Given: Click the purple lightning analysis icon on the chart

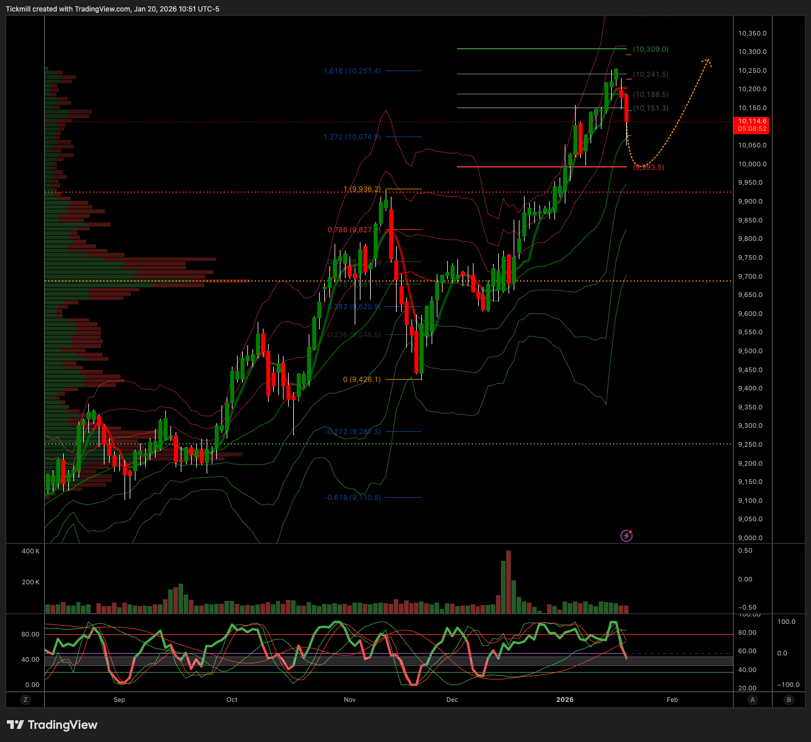Looking at the screenshot, I should pyautogui.click(x=626, y=536).
